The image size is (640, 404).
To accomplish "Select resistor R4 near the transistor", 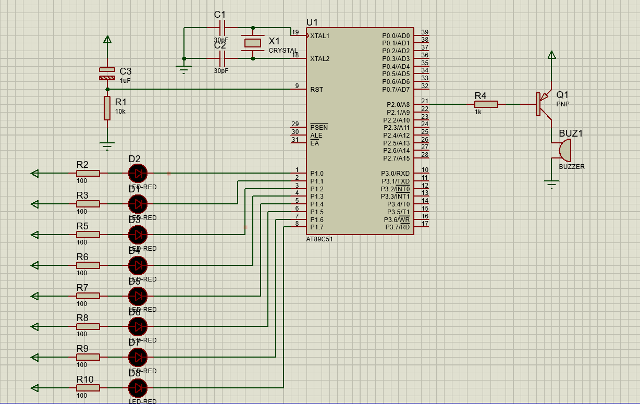I will [486, 104].
